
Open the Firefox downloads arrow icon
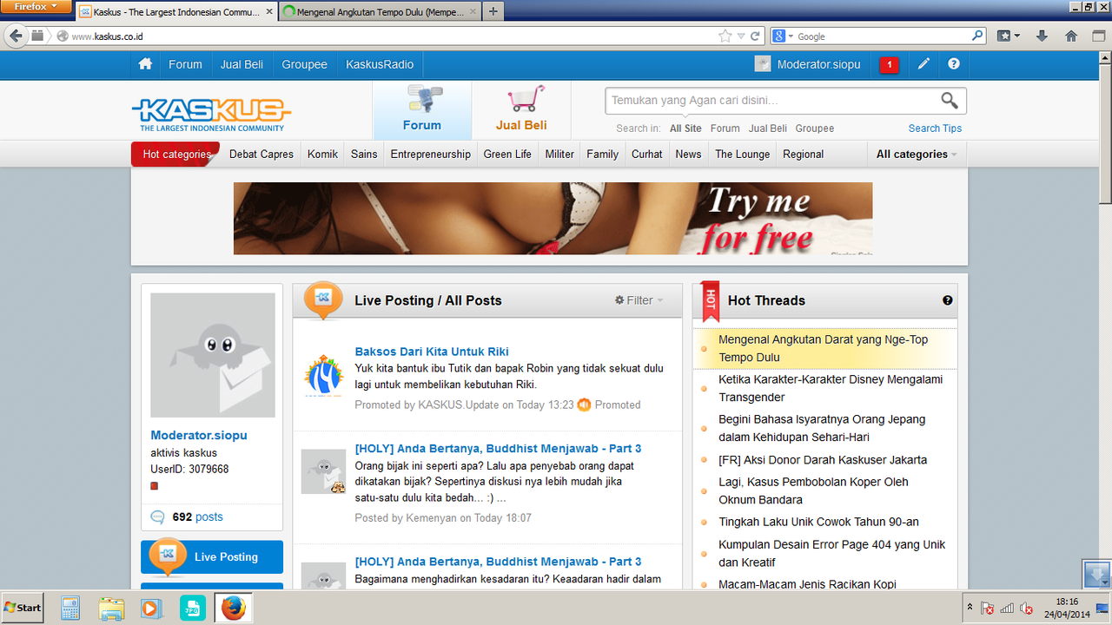(1042, 36)
